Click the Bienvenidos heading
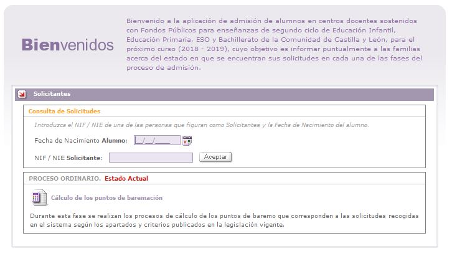 coord(67,45)
